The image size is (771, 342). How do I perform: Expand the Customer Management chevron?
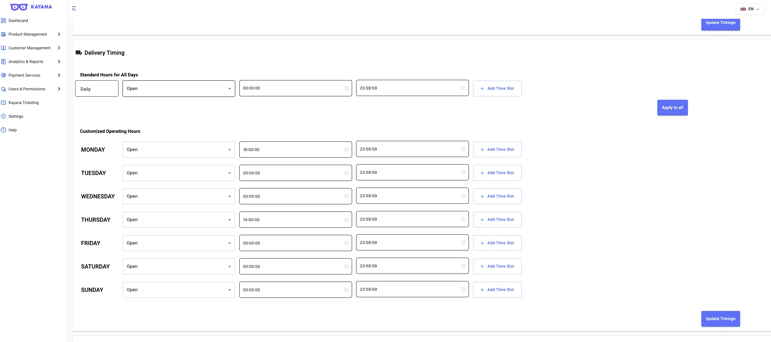coord(59,48)
